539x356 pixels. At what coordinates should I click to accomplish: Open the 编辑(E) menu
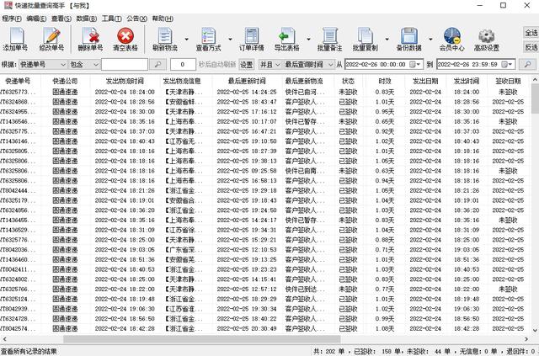[x=36, y=19]
